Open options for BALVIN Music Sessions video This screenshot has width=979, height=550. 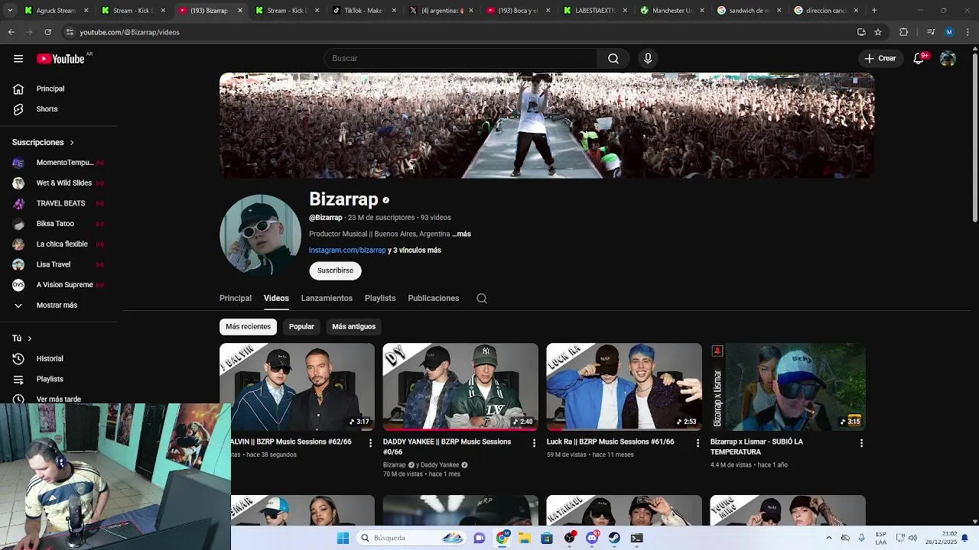[370, 443]
